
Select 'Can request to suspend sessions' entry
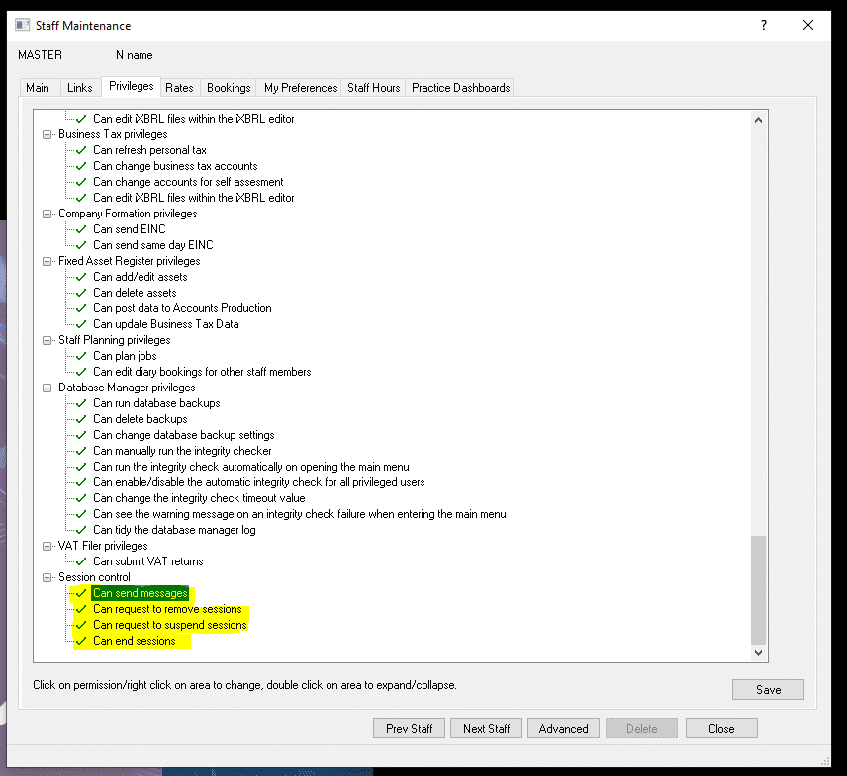168,624
